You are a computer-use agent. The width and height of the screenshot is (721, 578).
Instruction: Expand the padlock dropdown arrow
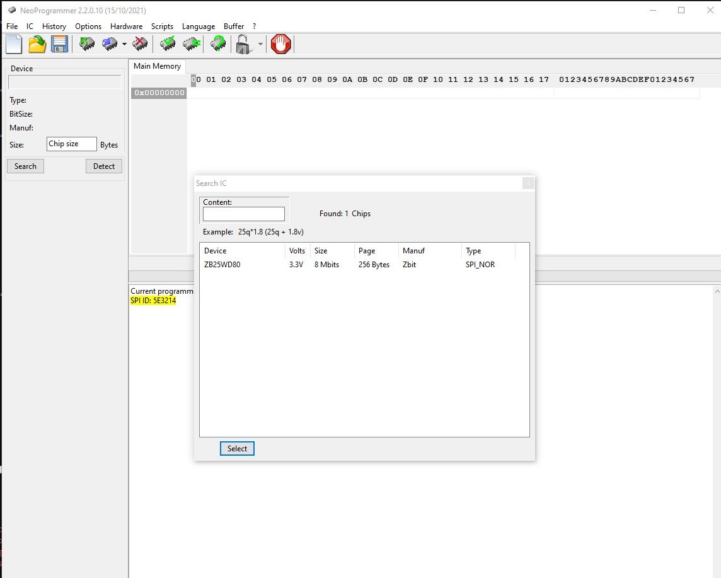[260, 44]
